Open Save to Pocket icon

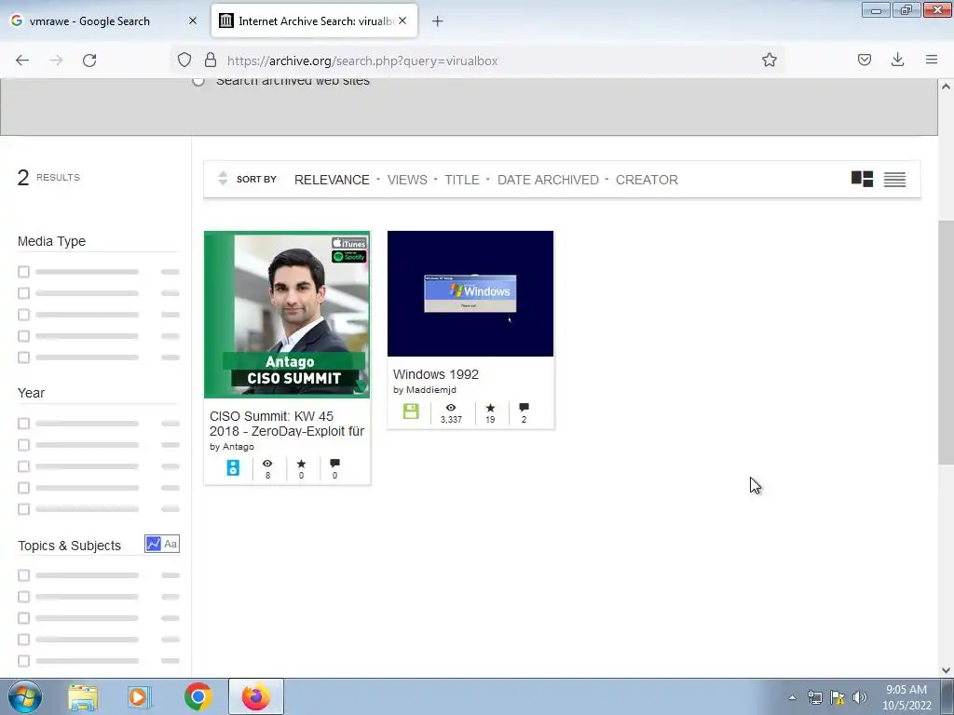click(x=865, y=60)
